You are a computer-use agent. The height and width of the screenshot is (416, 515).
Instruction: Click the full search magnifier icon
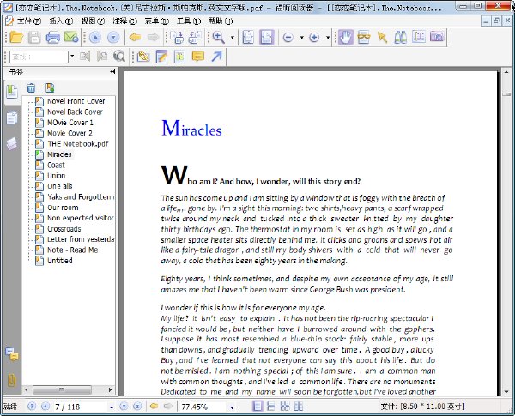click(x=119, y=57)
